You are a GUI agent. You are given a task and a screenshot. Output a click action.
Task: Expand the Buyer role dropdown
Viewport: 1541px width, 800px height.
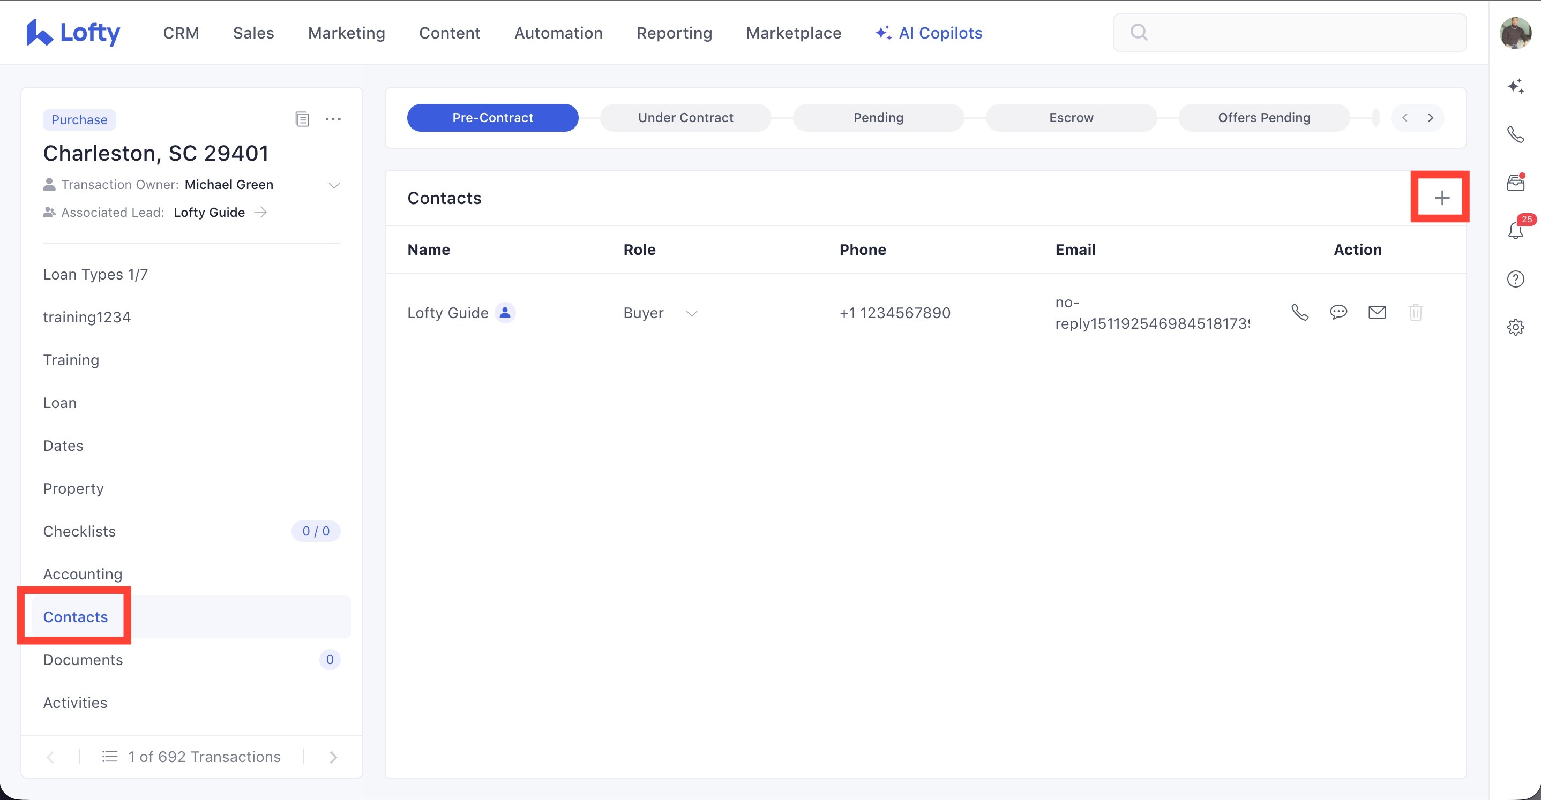[x=692, y=313]
